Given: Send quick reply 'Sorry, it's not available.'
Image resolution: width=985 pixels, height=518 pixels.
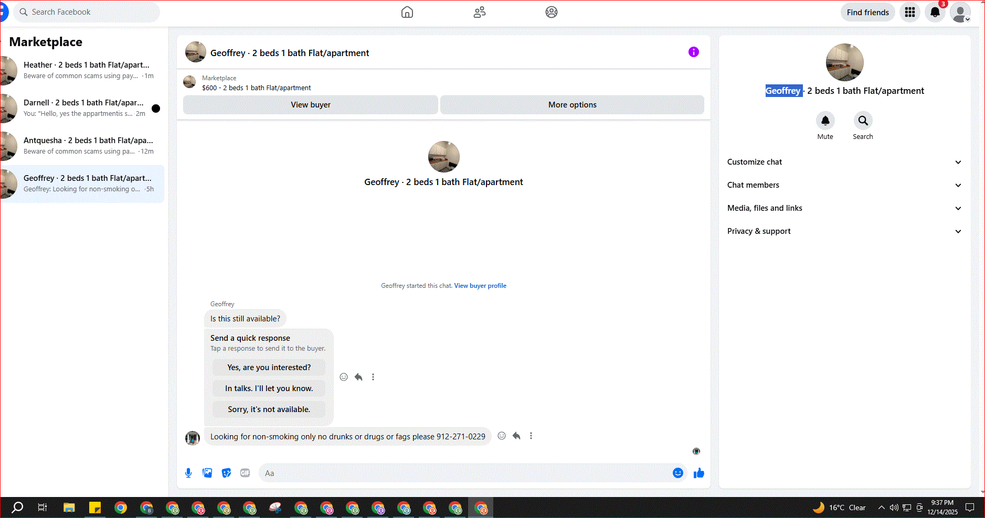Looking at the screenshot, I should pyautogui.click(x=269, y=409).
